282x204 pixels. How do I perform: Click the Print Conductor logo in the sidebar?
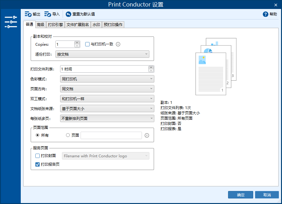(11, 22)
